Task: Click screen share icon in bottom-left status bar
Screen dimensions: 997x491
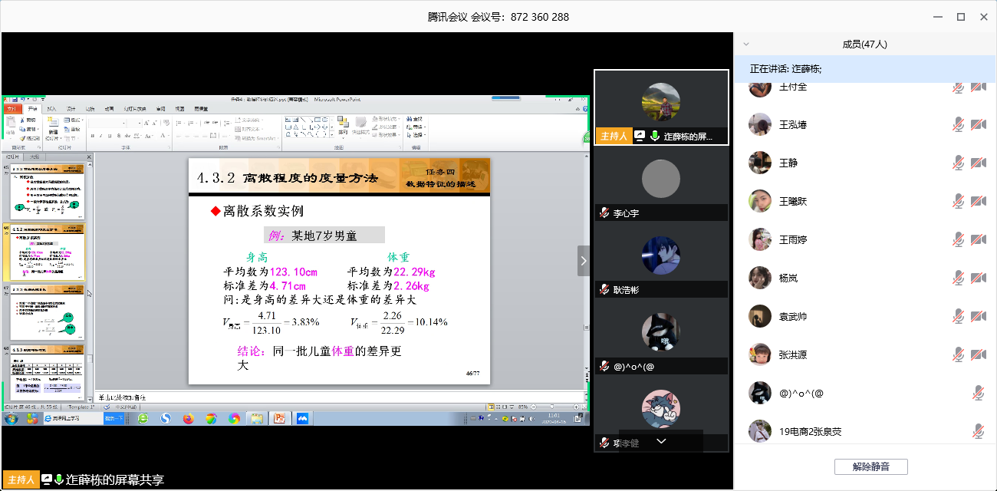Action: (x=47, y=479)
